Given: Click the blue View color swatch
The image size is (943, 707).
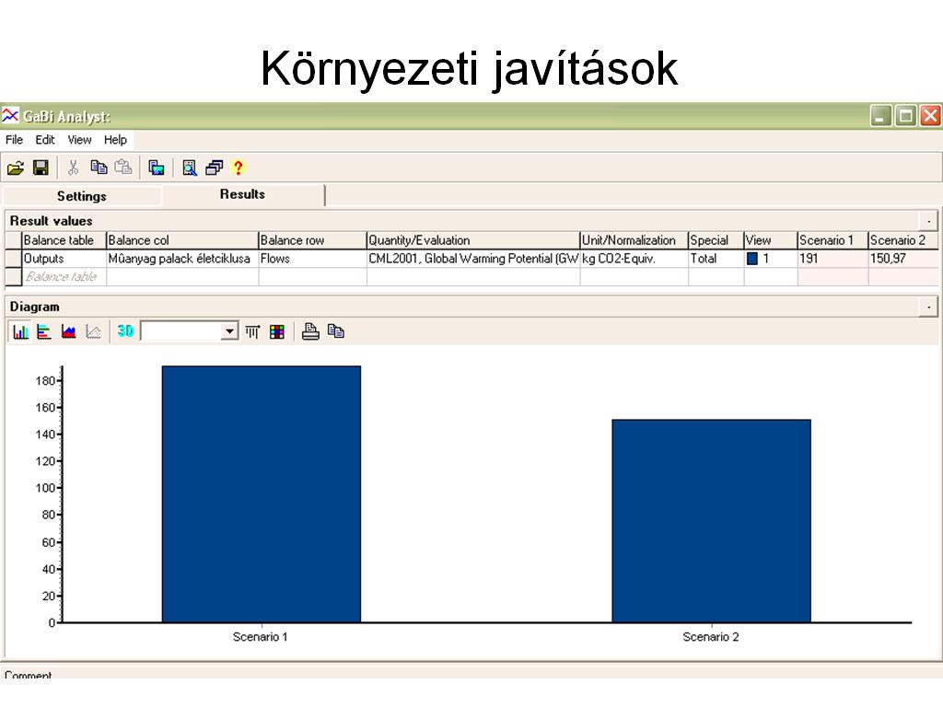Looking at the screenshot, I should click(x=751, y=259).
